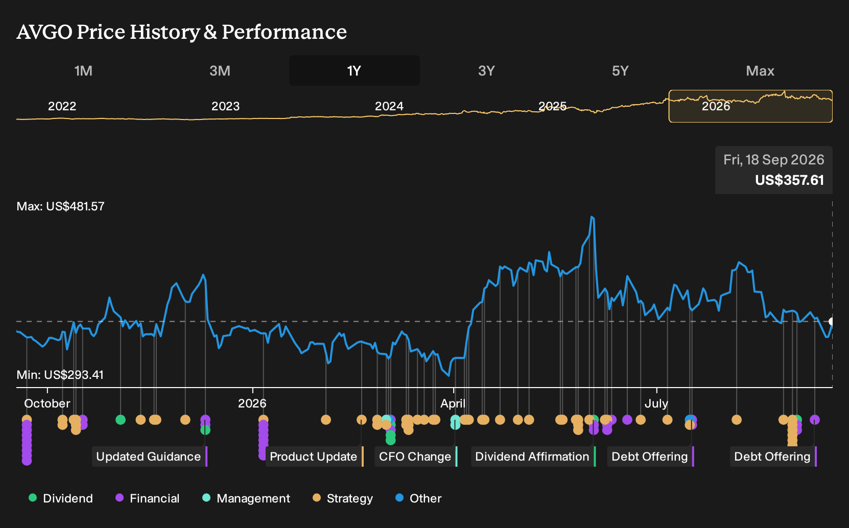Image resolution: width=849 pixels, height=528 pixels.
Task: Open the Updated Guidance event label
Action: coord(149,457)
